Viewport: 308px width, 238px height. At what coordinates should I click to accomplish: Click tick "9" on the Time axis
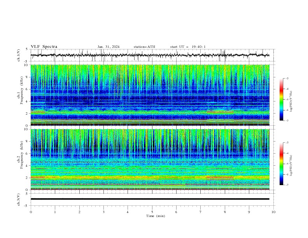pos(249,212)
